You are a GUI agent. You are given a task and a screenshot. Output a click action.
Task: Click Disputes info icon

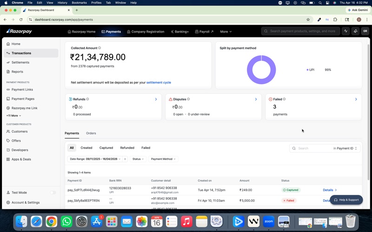[188, 99]
